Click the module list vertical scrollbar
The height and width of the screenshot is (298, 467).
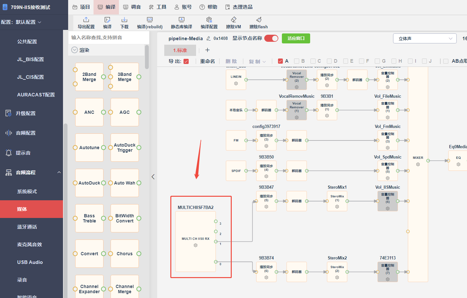point(147,57)
